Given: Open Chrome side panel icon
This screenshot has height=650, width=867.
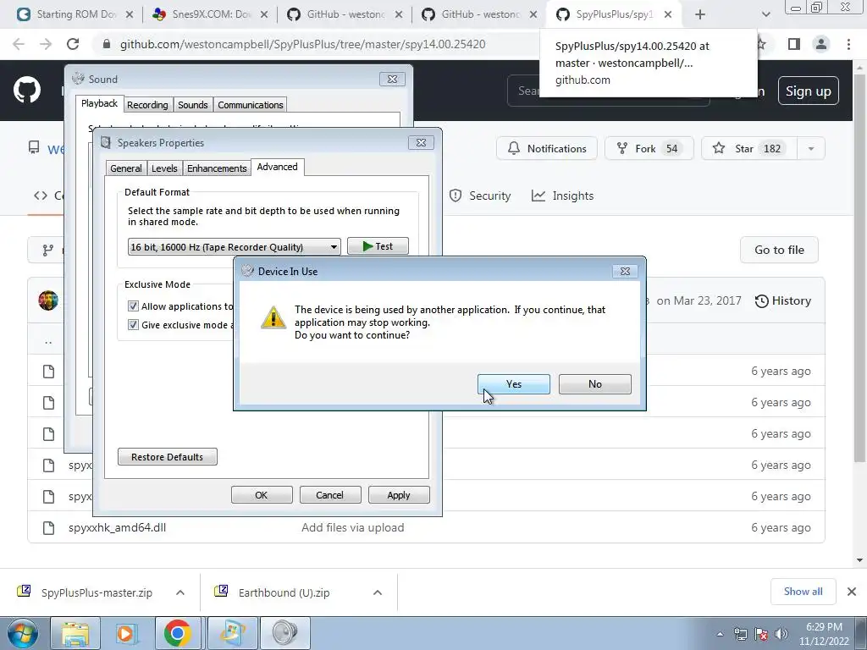Looking at the screenshot, I should click(794, 44).
